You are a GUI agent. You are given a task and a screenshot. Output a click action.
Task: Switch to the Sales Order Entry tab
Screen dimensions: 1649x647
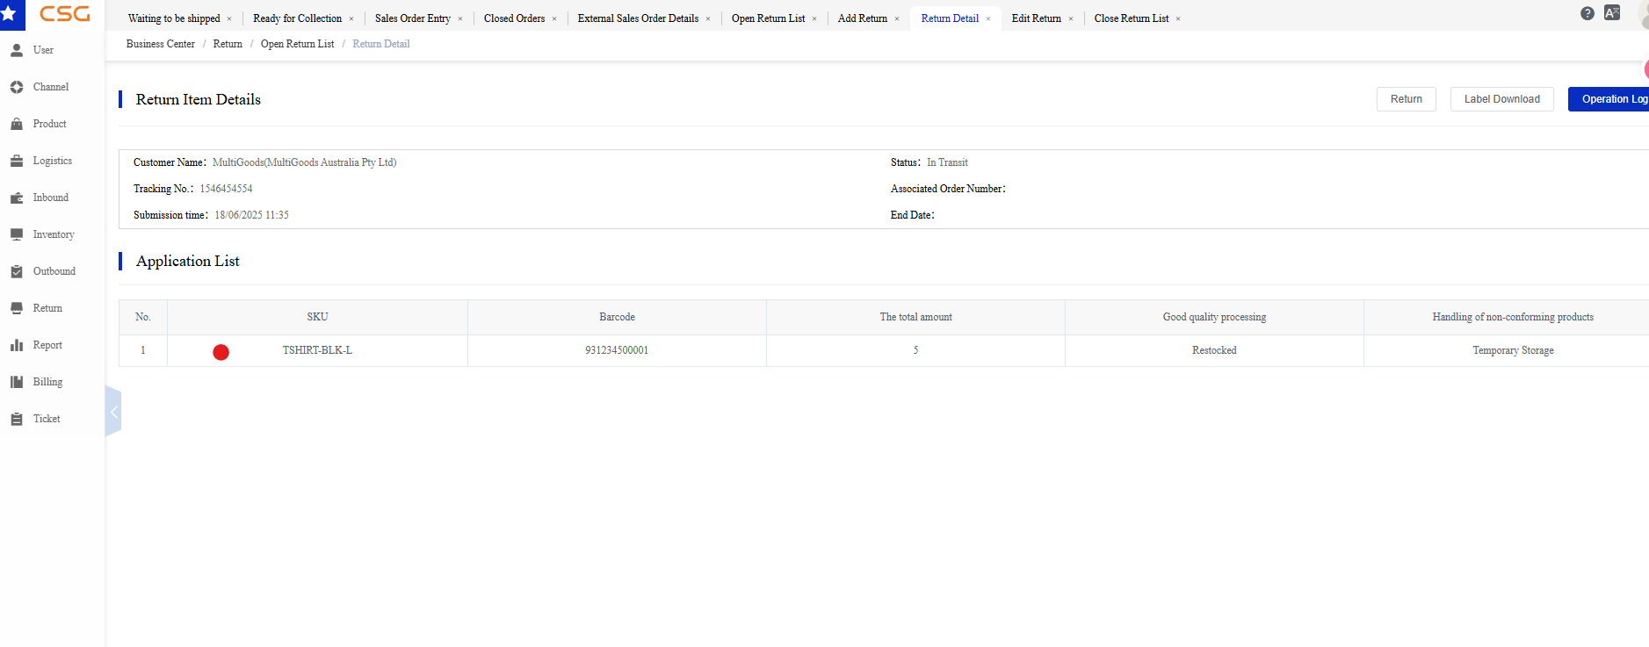click(x=413, y=18)
